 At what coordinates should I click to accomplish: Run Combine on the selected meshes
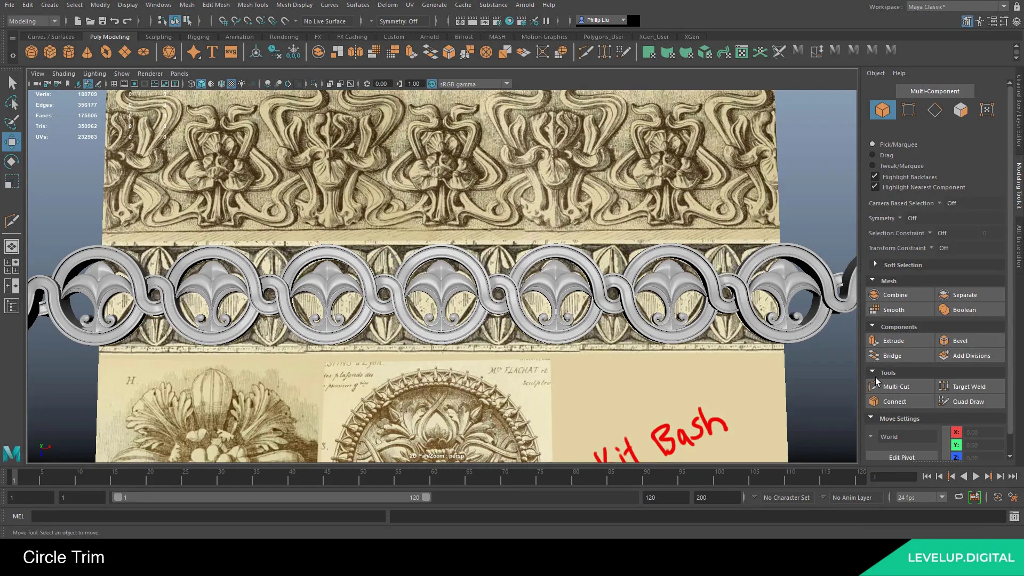pyautogui.click(x=895, y=294)
